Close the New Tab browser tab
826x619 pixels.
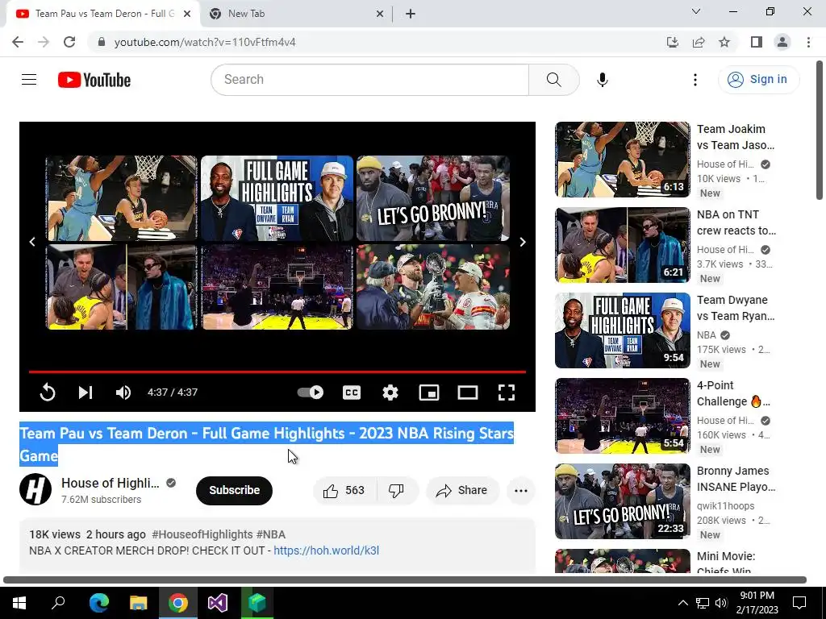[x=380, y=14]
